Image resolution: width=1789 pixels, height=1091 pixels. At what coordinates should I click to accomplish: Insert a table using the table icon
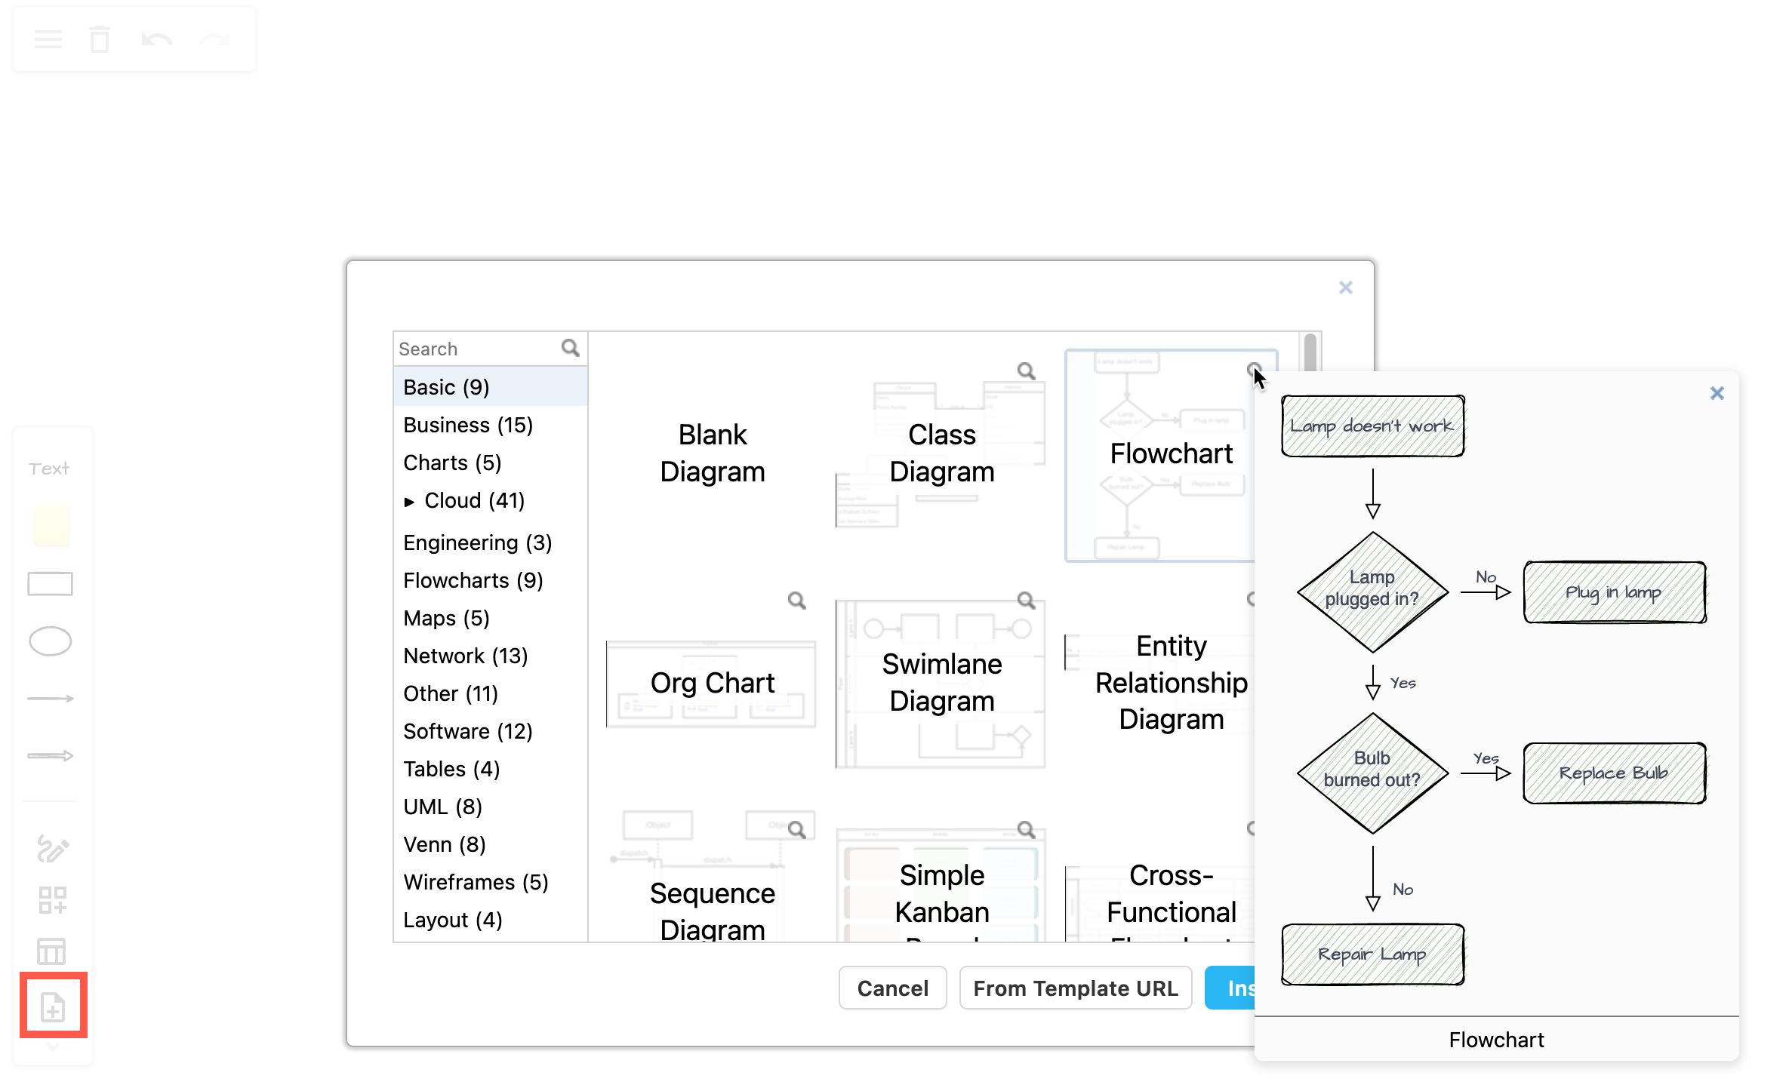(51, 951)
